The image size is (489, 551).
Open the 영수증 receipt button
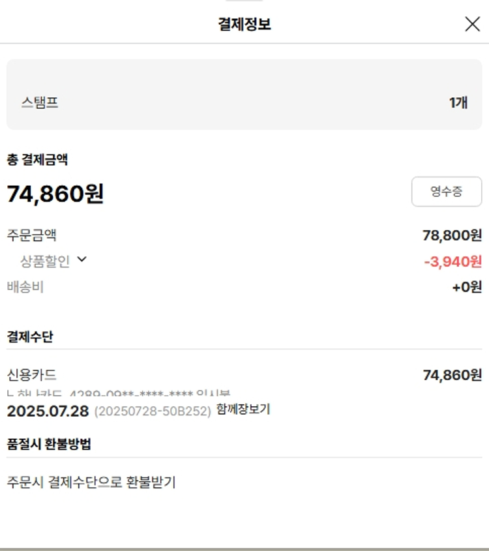click(447, 192)
